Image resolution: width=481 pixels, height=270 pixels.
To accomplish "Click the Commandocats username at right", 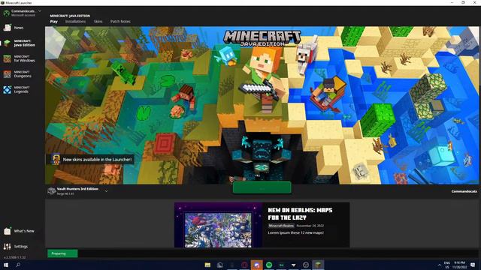I will pyautogui.click(x=464, y=191).
